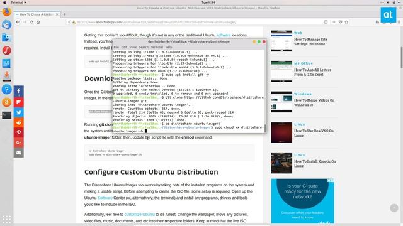Close the 'How To Create A Custom' tab

click(57, 14)
